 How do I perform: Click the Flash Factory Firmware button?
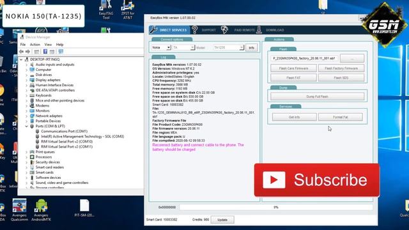[x=341, y=68]
